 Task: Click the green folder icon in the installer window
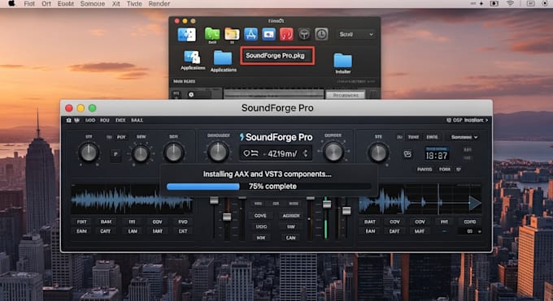[x=212, y=34]
